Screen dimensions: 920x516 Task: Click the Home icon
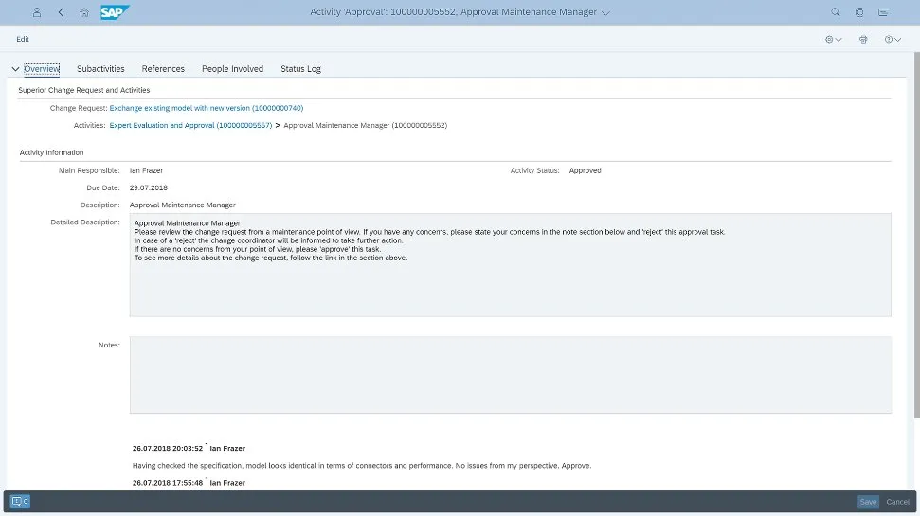(85, 12)
